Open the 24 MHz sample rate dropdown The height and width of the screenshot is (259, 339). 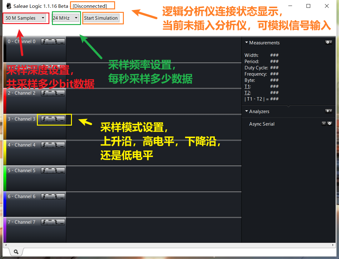(x=76, y=18)
